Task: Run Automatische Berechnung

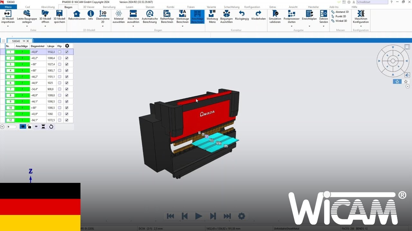Action: point(150,17)
